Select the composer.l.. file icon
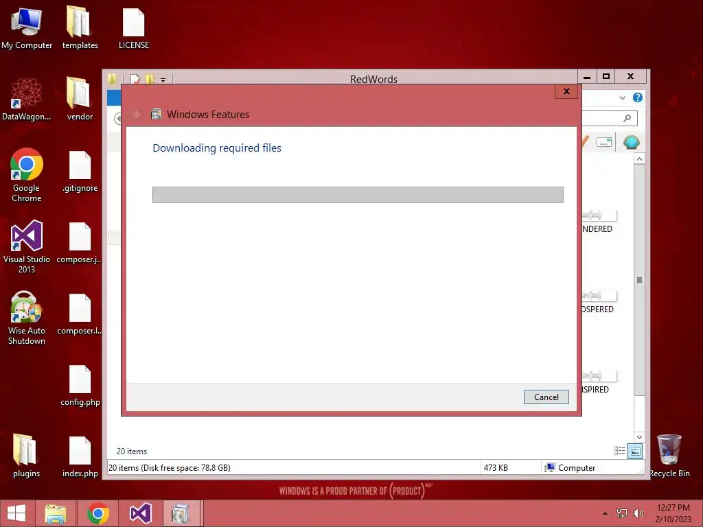This screenshot has height=527, width=703. coord(80,314)
